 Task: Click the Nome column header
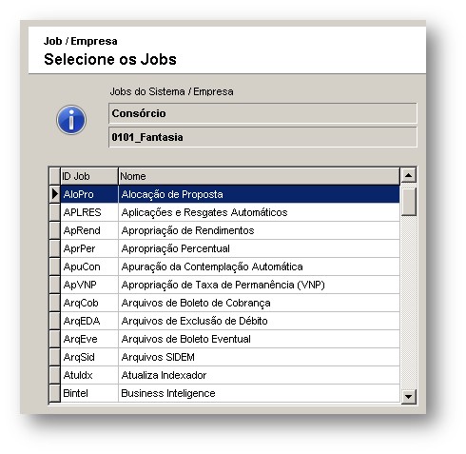259,176
